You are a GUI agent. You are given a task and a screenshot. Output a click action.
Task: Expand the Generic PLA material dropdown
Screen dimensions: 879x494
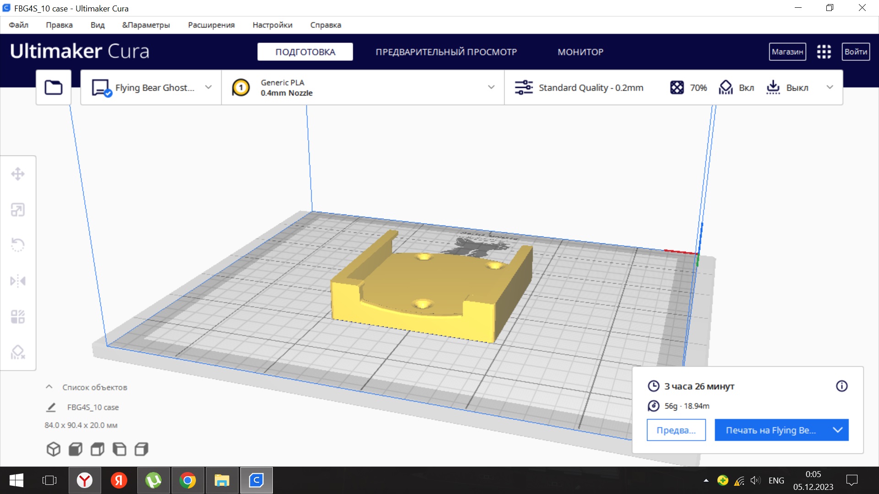tap(491, 87)
